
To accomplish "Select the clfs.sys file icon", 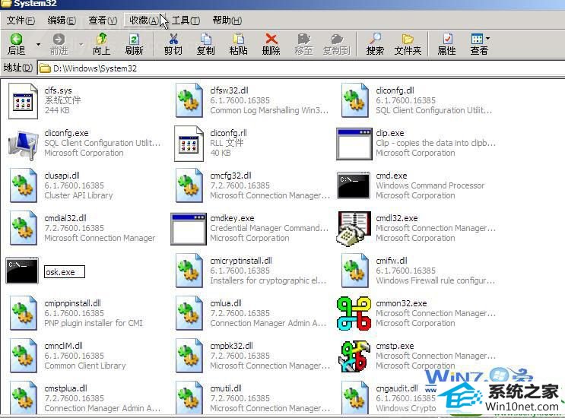I will (x=23, y=101).
